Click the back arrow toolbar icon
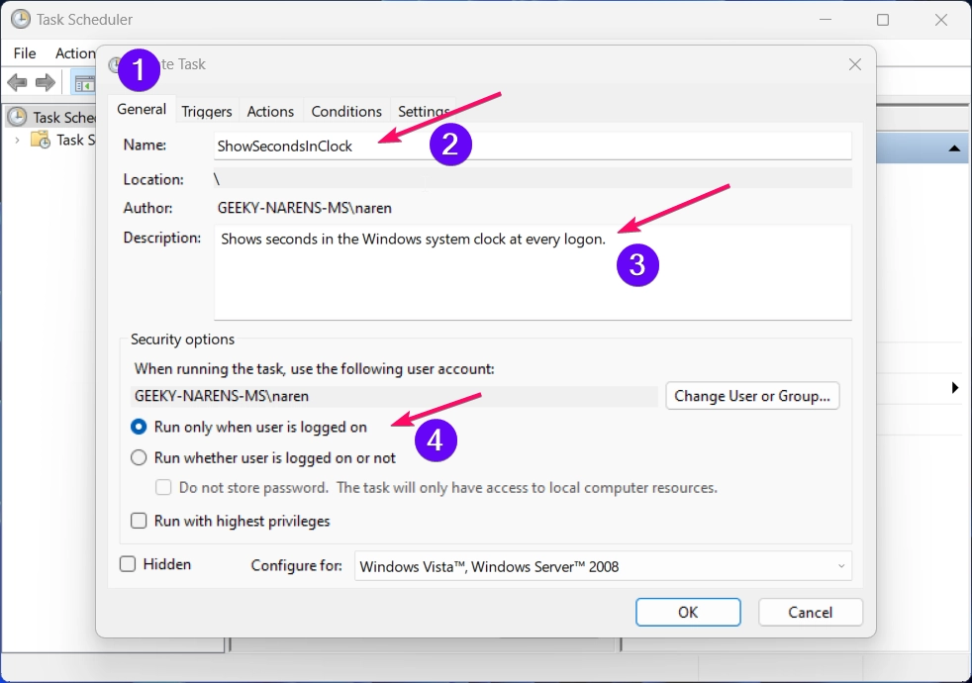Screen dimensions: 972x683 click(x=17, y=82)
